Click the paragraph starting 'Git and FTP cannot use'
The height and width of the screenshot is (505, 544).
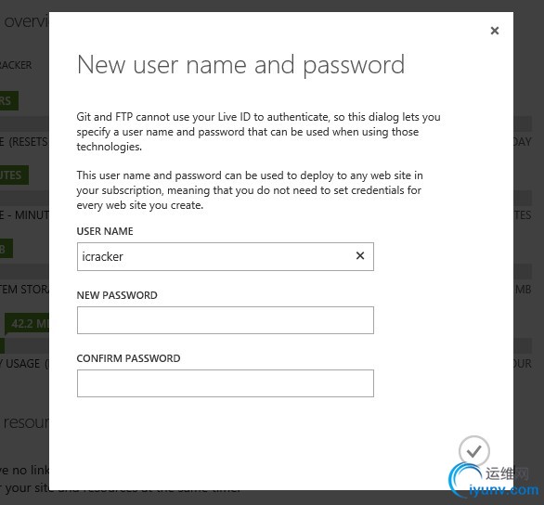click(258, 132)
